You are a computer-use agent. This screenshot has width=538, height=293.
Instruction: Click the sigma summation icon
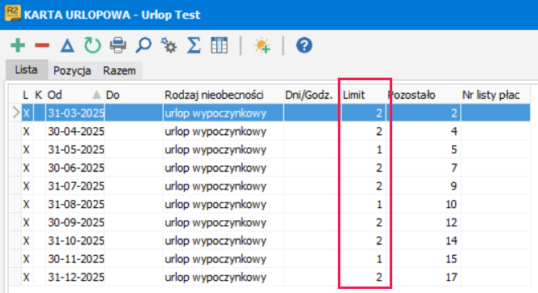click(194, 45)
